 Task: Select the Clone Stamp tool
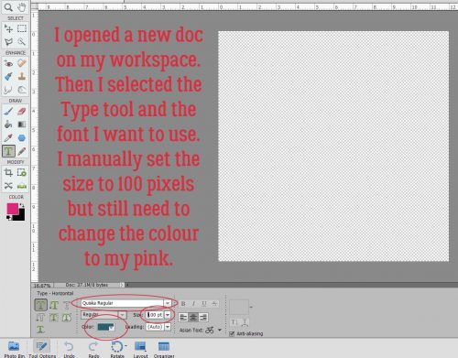22,76
